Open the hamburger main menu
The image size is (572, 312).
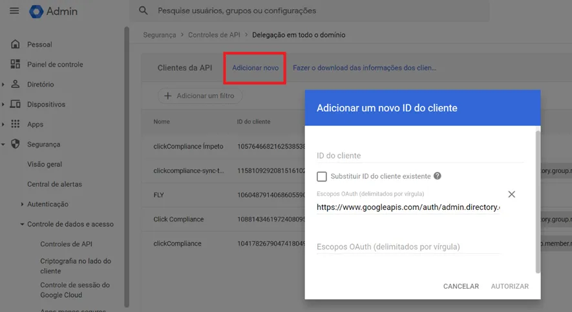[14, 11]
